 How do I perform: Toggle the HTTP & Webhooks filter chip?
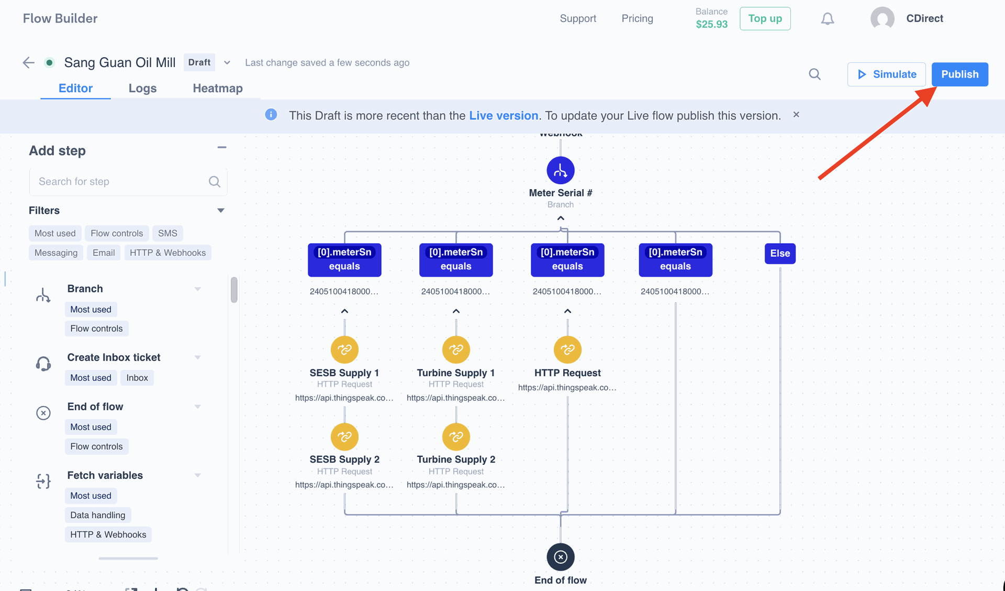click(167, 253)
